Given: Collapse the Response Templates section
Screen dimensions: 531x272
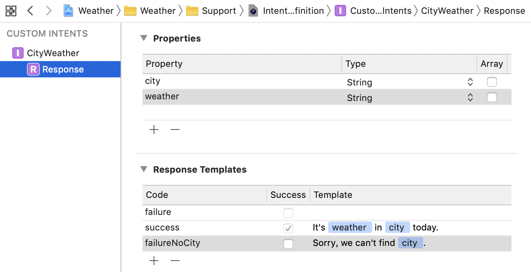Looking at the screenshot, I should point(143,169).
